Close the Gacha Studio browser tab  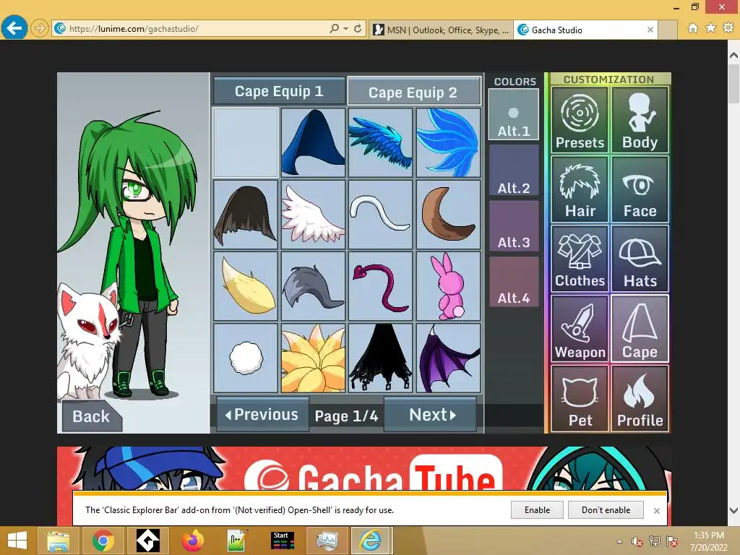click(x=650, y=30)
